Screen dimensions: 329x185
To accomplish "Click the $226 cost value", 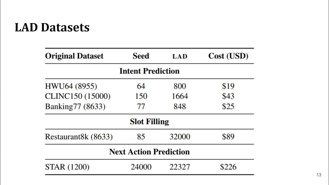I will pos(228,167).
